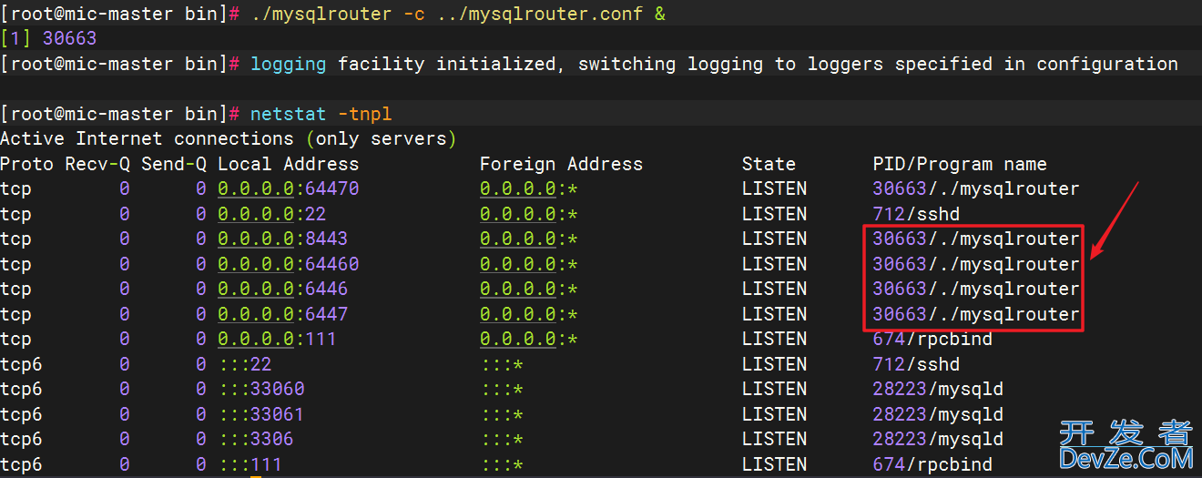Image resolution: width=1202 pixels, height=478 pixels.
Task: Click "712/sshd" in the :::22 row
Action: pyautogui.click(x=916, y=364)
